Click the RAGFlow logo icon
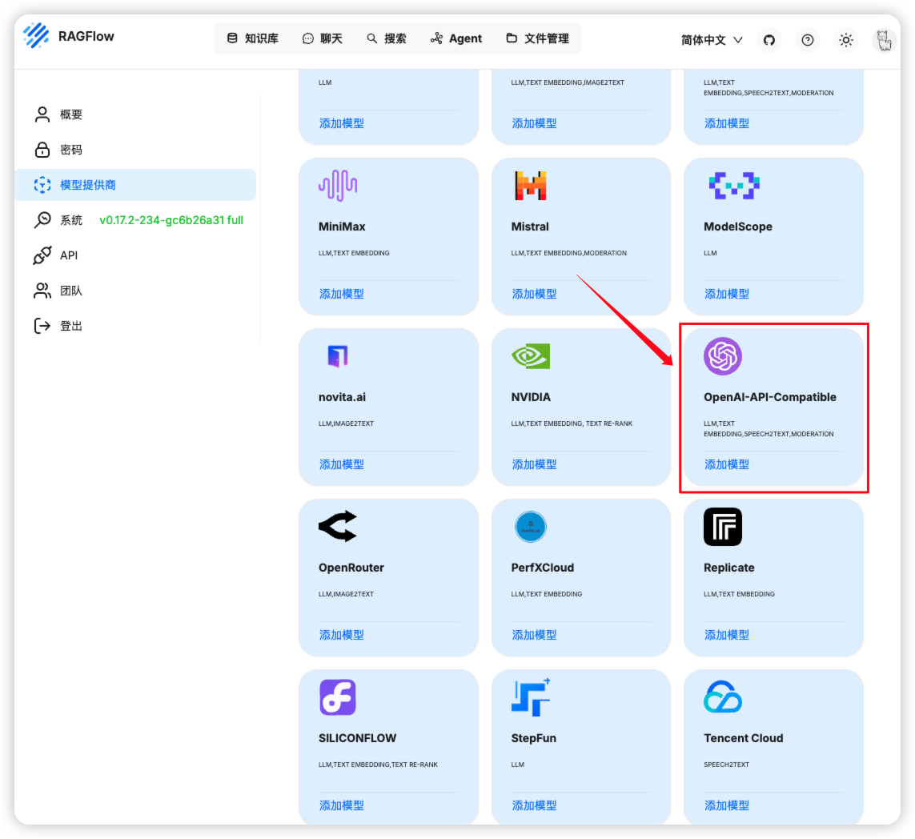 pyautogui.click(x=36, y=35)
